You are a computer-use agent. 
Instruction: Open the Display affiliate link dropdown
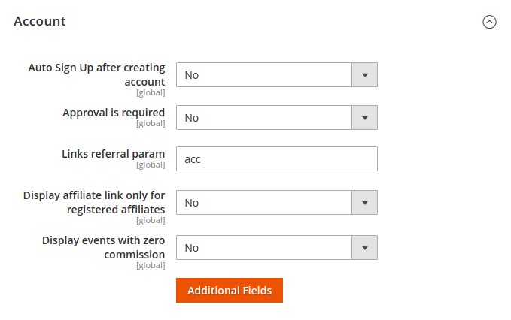click(264, 203)
